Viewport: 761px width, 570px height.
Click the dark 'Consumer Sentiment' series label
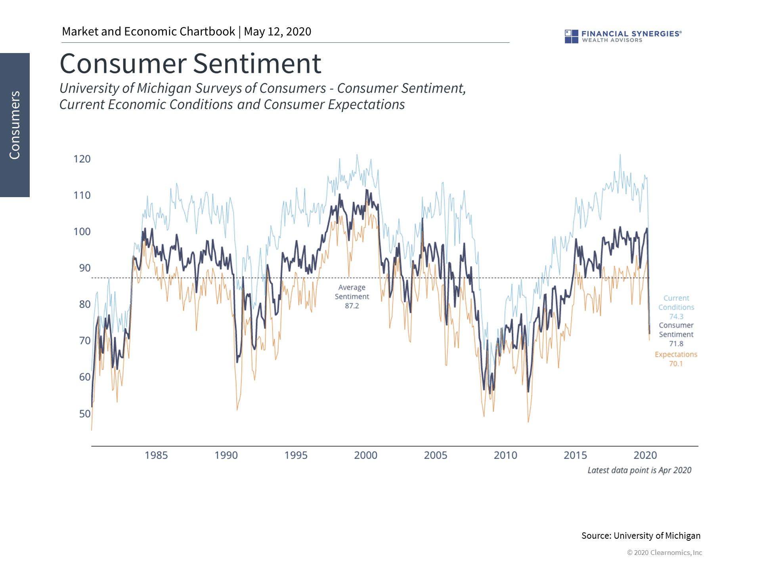tap(676, 330)
